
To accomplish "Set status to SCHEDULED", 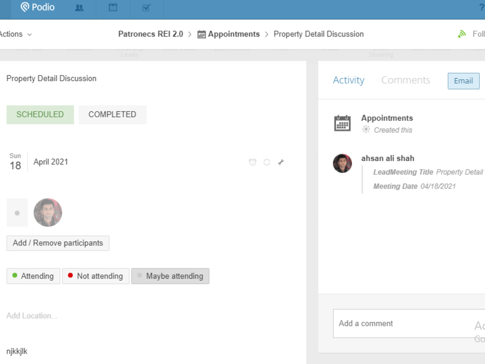I will [x=40, y=115].
